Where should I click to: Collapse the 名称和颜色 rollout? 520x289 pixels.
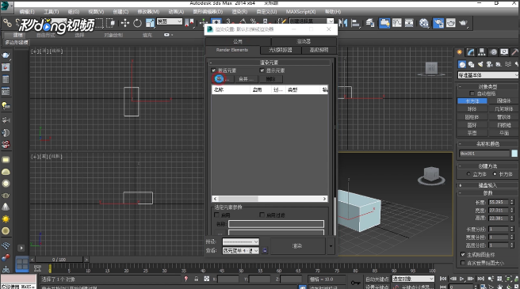click(487, 144)
